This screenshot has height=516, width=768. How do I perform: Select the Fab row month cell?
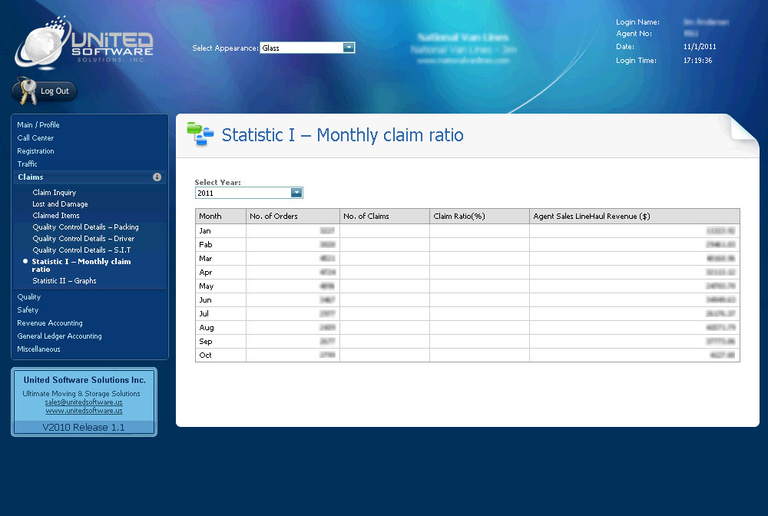(220, 245)
